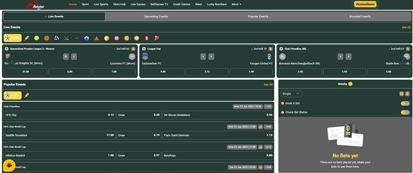This screenshot has height=173, width=413.
Task: Select 2.15 draw odds in League Cup
Action: click(x=207, y=72)
